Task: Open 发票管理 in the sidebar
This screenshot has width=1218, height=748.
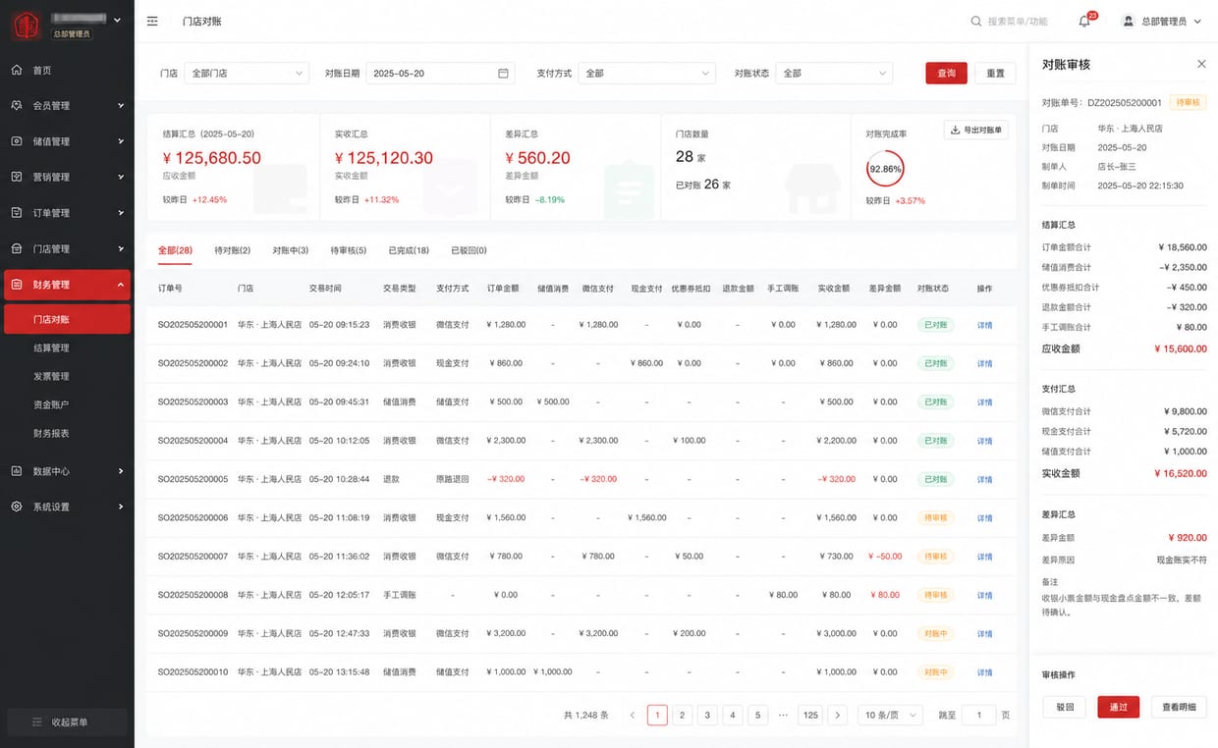Action: (51, 376)
